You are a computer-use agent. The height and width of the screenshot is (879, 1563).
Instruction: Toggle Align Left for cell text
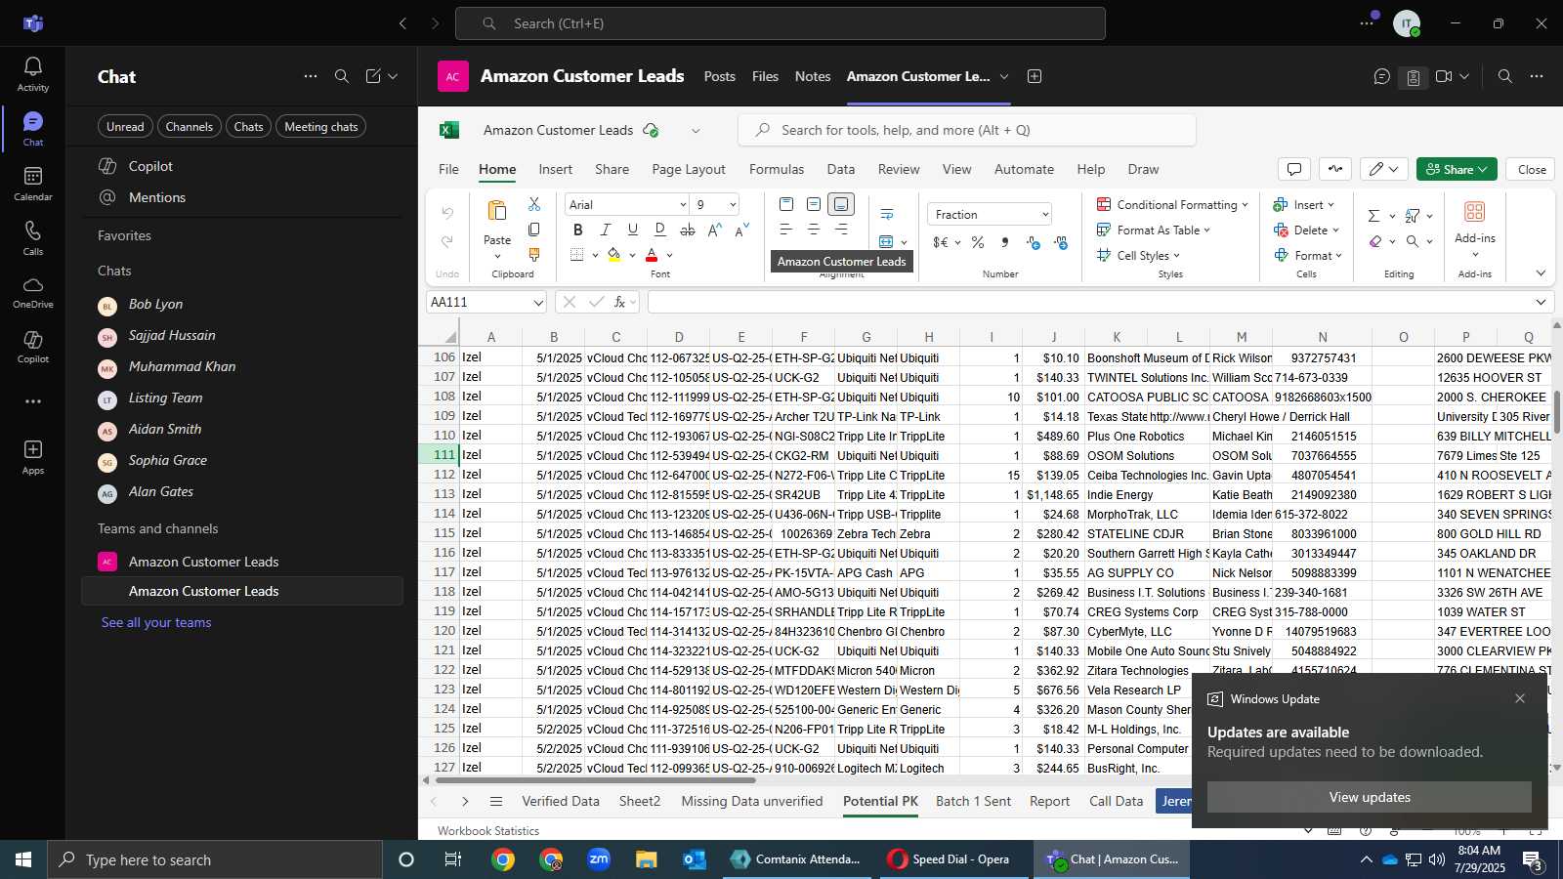(x=786, y=230)
